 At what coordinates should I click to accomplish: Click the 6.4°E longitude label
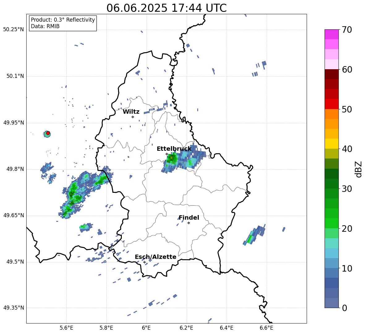point(226,328)
